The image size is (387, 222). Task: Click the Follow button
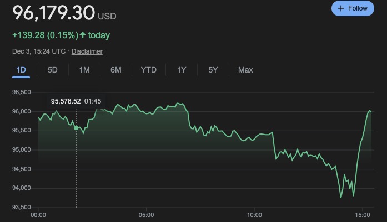coord(353,8)
